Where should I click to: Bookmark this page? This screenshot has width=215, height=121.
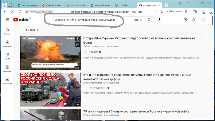point(186,12)
